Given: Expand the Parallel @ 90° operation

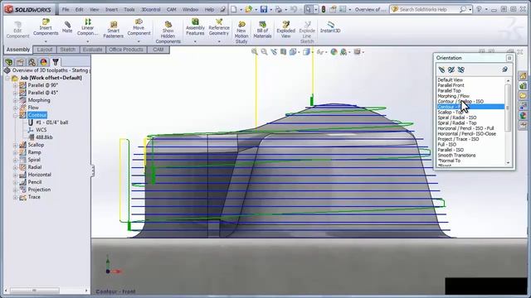Looking at the screenshot, I should [x=15, y=85].
